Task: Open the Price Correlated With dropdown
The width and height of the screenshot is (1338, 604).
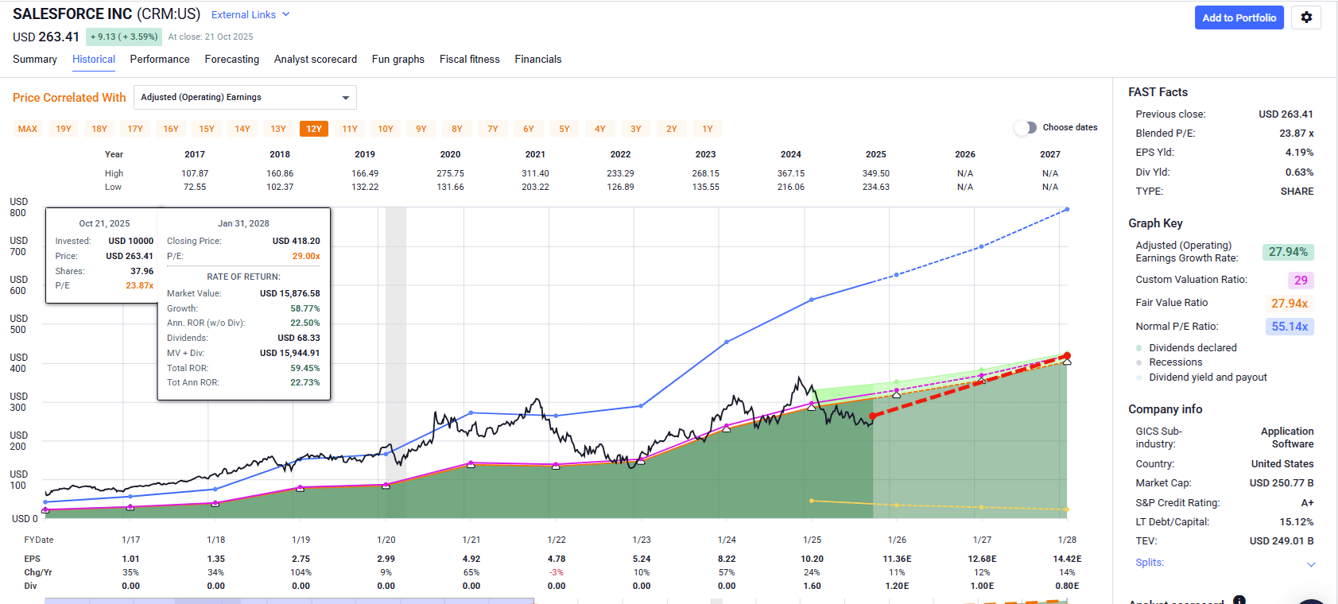Action: 245,97
